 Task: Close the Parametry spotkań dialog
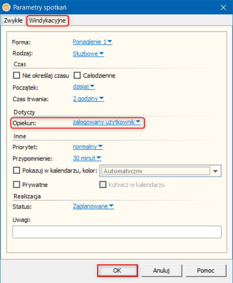(x=223, y=7)
